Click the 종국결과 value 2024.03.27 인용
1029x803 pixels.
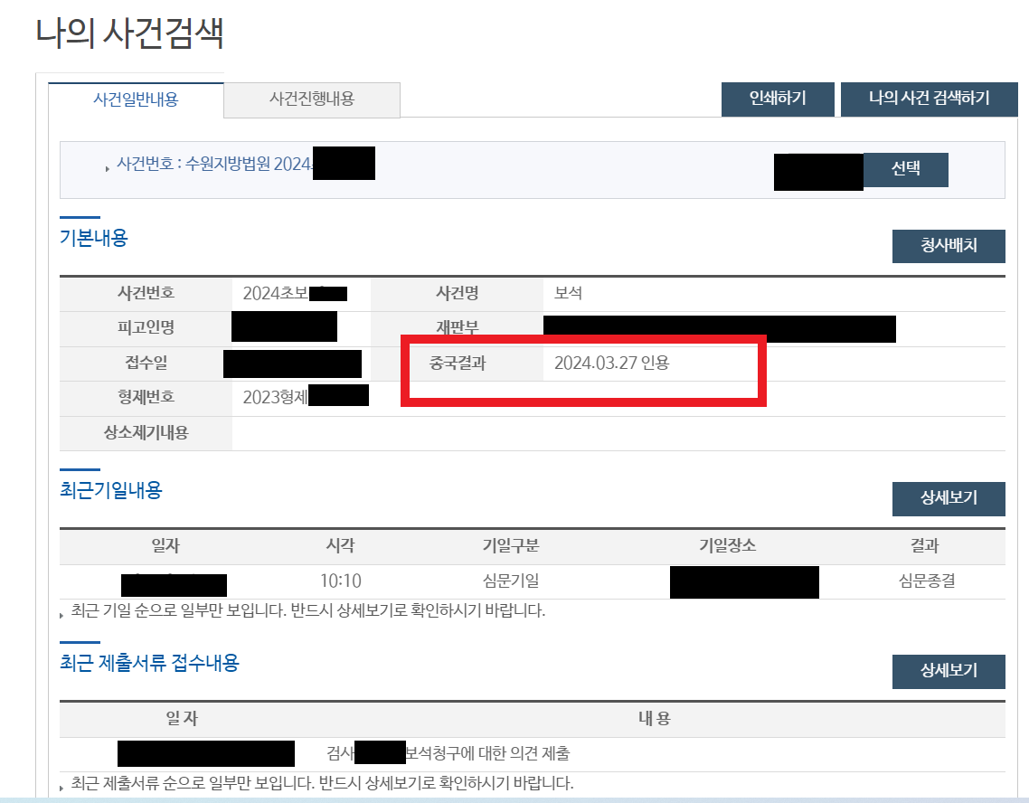pyautogui.click(x=611, y=363)
